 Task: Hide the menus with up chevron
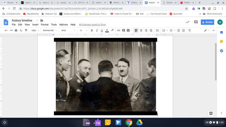click(213, 30)
